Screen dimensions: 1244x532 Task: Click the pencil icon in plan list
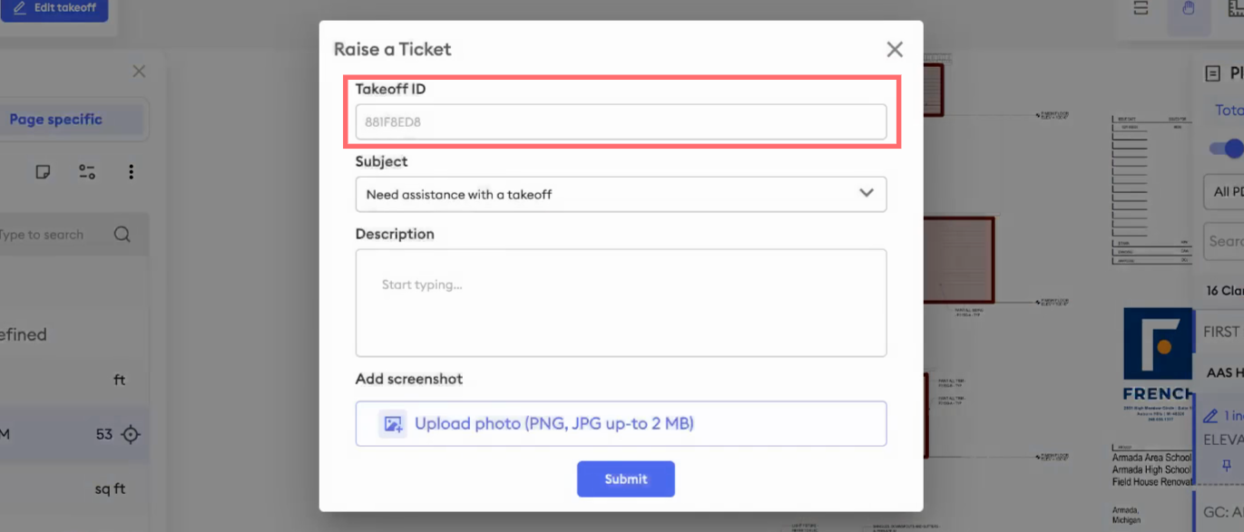point(1210,416)
